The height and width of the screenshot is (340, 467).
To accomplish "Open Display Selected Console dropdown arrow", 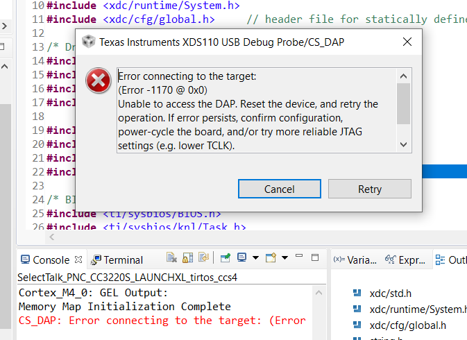I will pos(255,257).
